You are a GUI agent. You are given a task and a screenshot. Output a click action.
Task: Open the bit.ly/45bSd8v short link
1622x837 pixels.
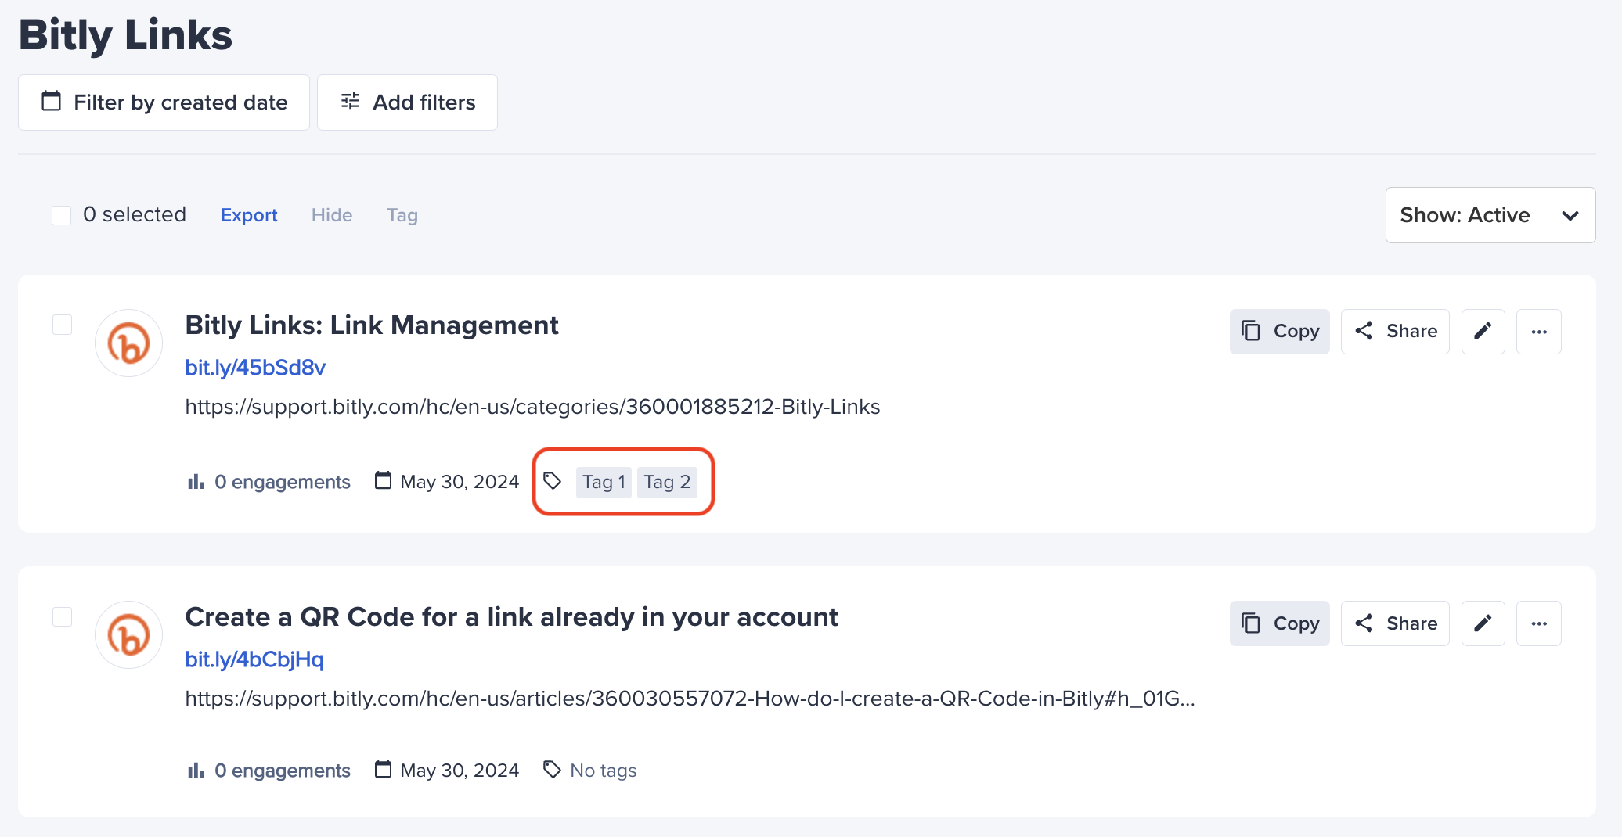click(255, 367)
